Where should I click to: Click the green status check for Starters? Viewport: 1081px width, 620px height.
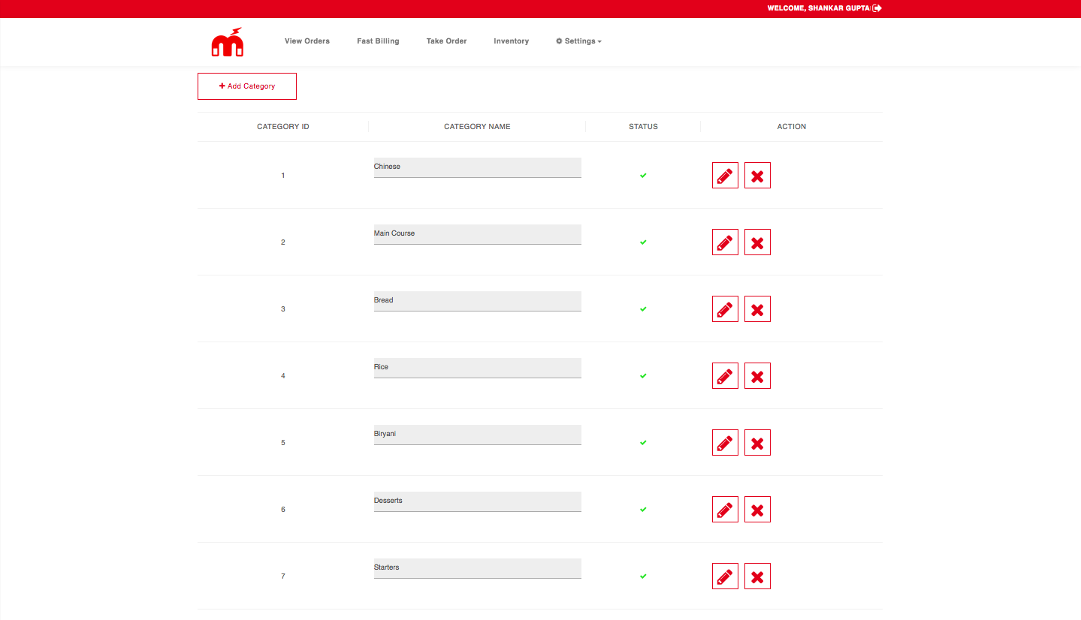click(x=643, y=576)
